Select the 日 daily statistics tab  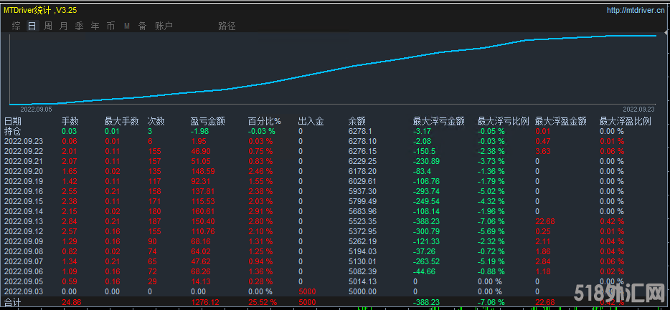pyautogui.click(x=32, y=26)
